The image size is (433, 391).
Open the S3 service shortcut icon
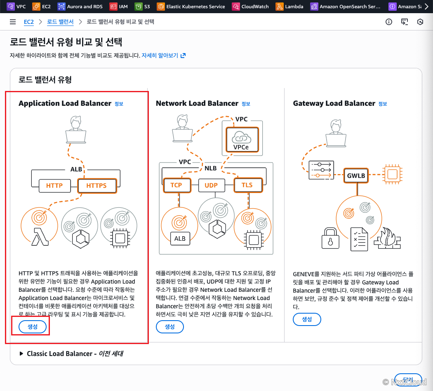click(x=138, y=6)
